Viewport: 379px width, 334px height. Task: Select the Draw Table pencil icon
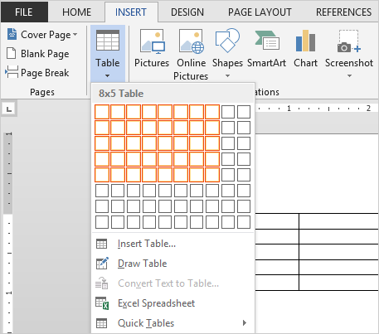pyautogui.click(x=102, y=264)
